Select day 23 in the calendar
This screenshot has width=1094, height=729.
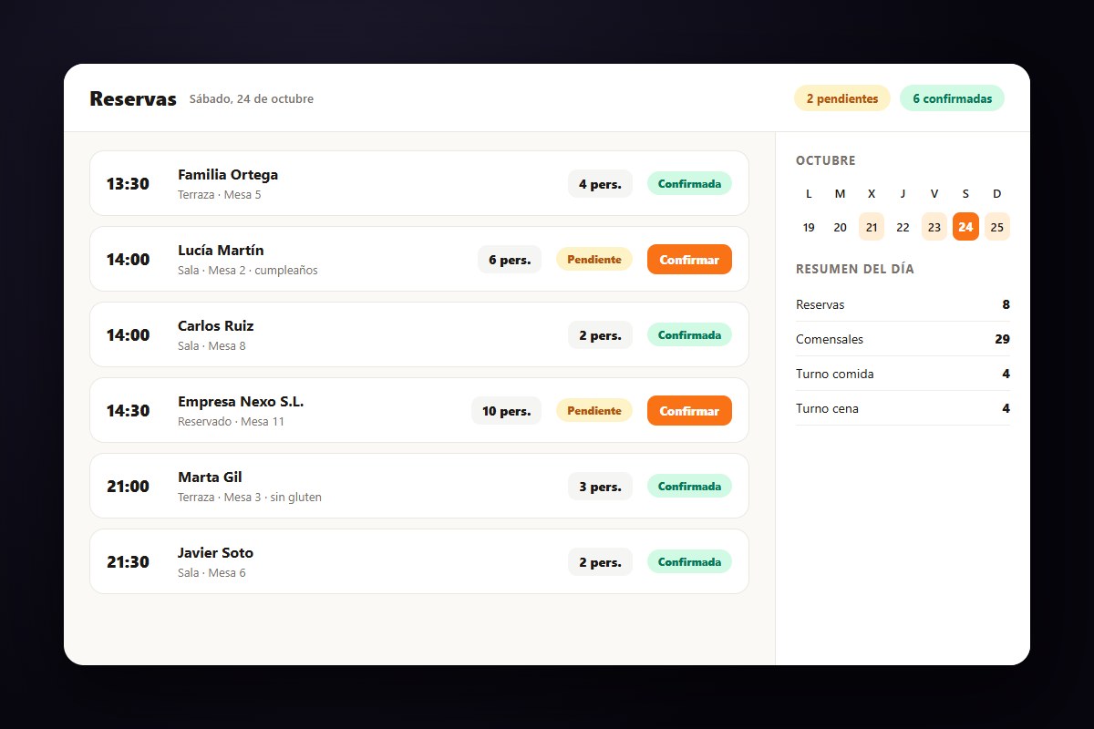(934, 227)
